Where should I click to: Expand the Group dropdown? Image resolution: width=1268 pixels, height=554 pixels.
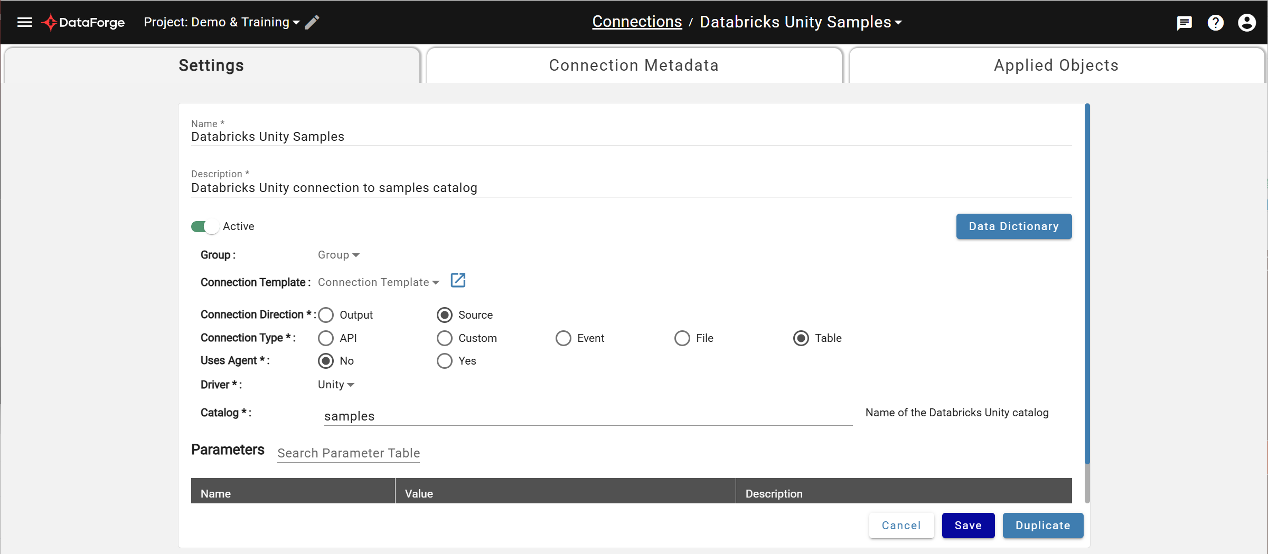[338, 255]
